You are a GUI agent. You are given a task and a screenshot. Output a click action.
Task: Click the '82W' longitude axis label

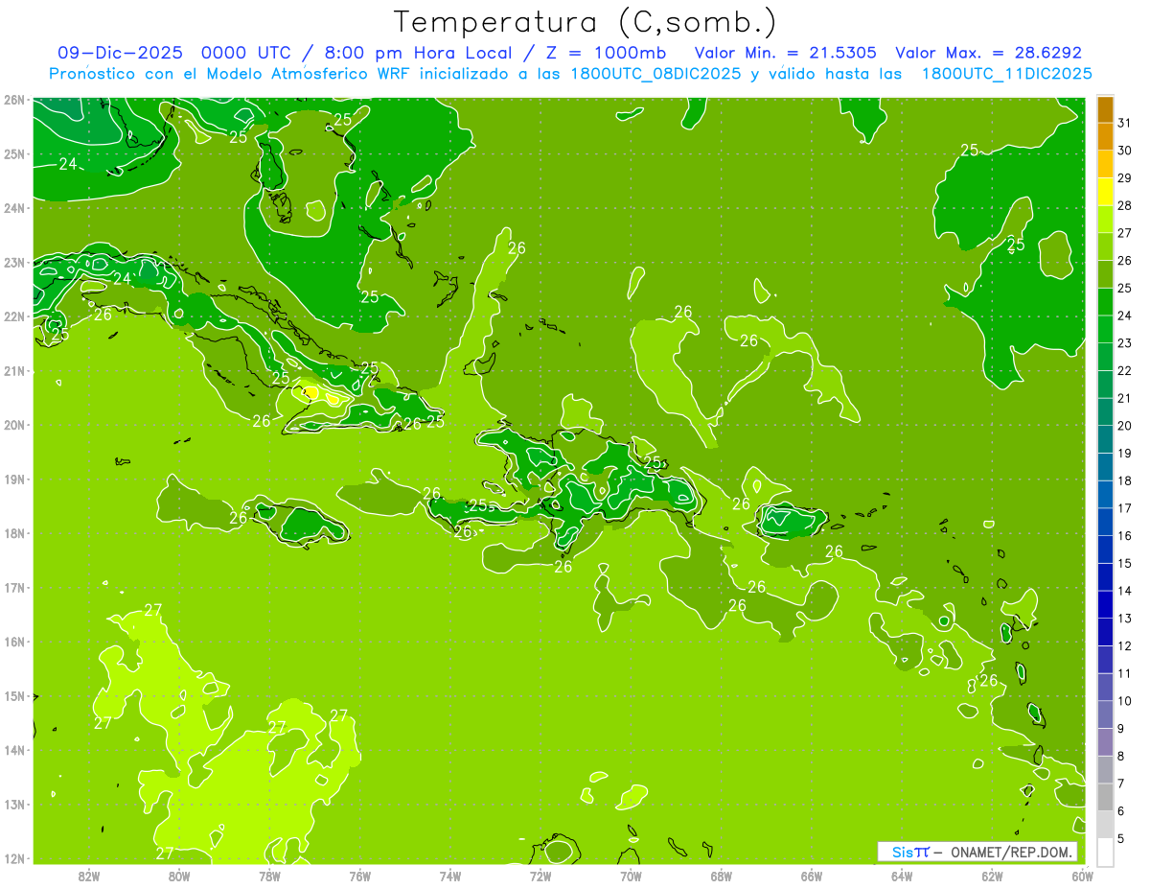point(89,876)
